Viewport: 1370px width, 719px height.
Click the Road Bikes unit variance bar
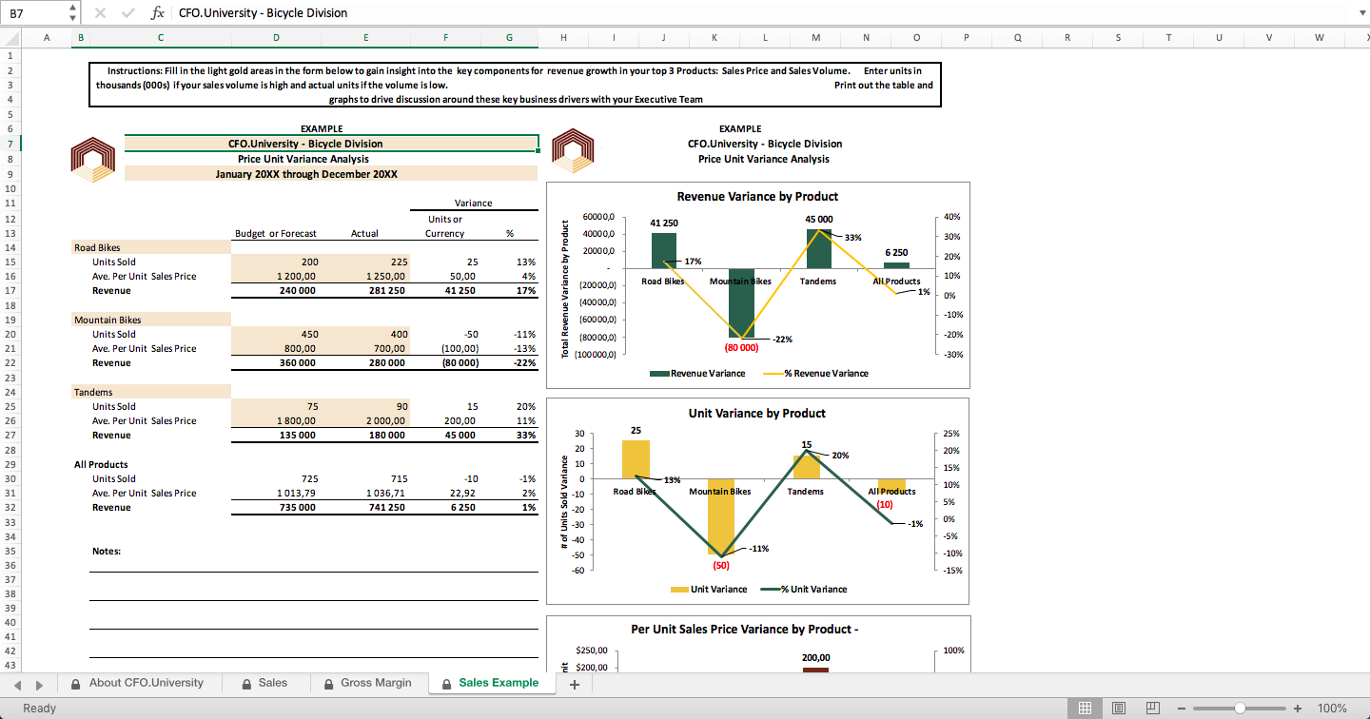pos(636,459)
